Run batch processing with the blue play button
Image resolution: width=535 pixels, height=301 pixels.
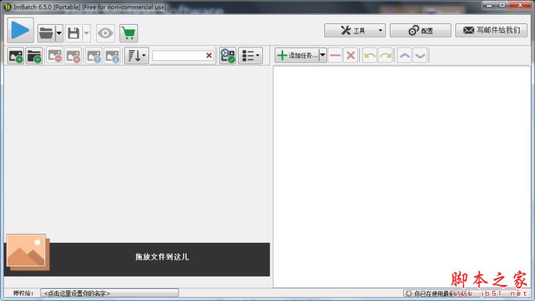21,30
